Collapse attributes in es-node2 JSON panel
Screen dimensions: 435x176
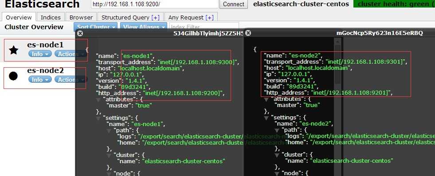[x=267, y=99]
